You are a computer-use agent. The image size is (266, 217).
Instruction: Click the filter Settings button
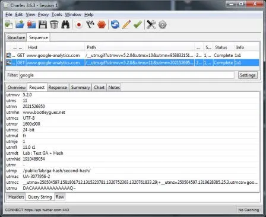248,75
